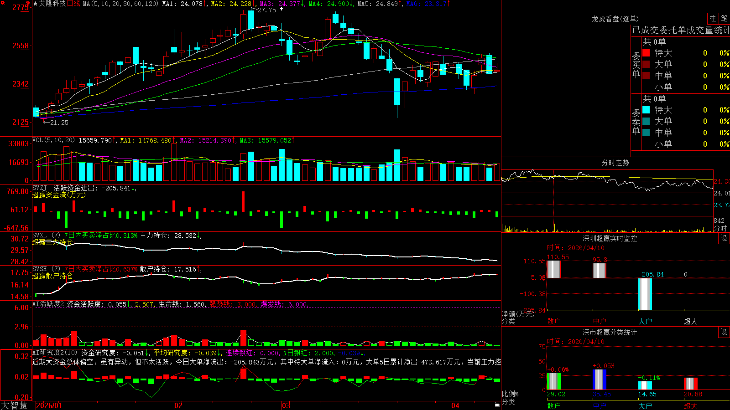730x410 pixels.
Task: Switch order view to 柱 (bar) mode
Action: coord(713,18)
